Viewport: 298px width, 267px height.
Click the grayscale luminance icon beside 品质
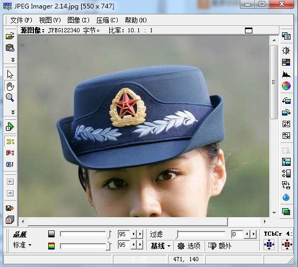tap(51, 234)
